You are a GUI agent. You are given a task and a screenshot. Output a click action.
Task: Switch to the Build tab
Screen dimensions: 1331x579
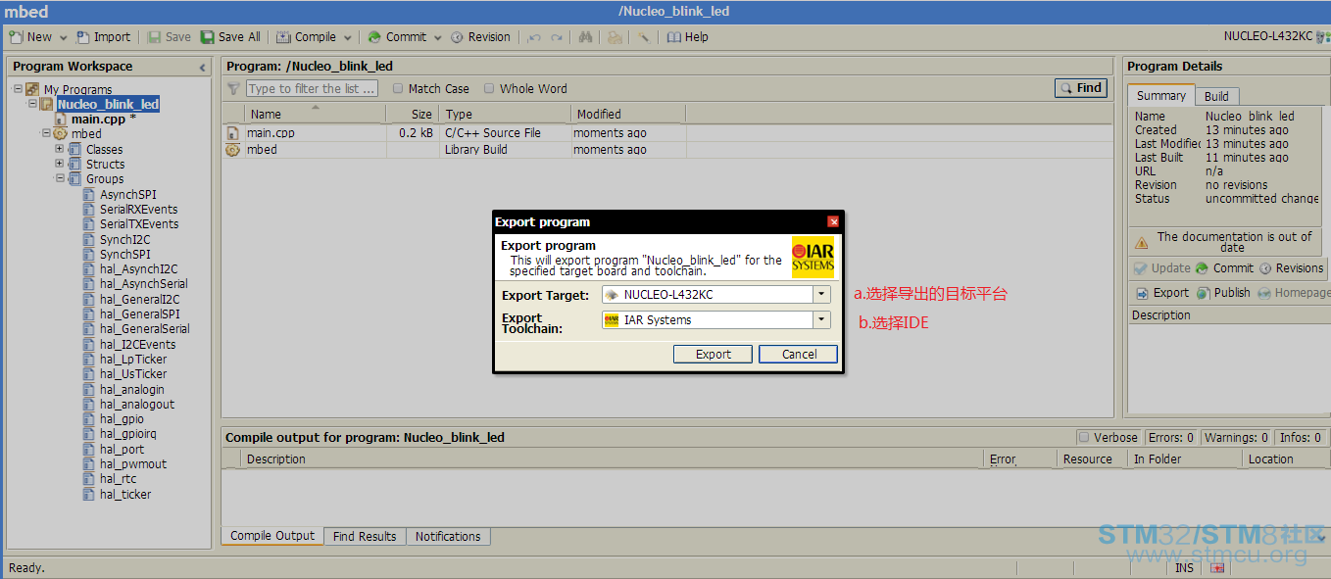click(1216, 96)
